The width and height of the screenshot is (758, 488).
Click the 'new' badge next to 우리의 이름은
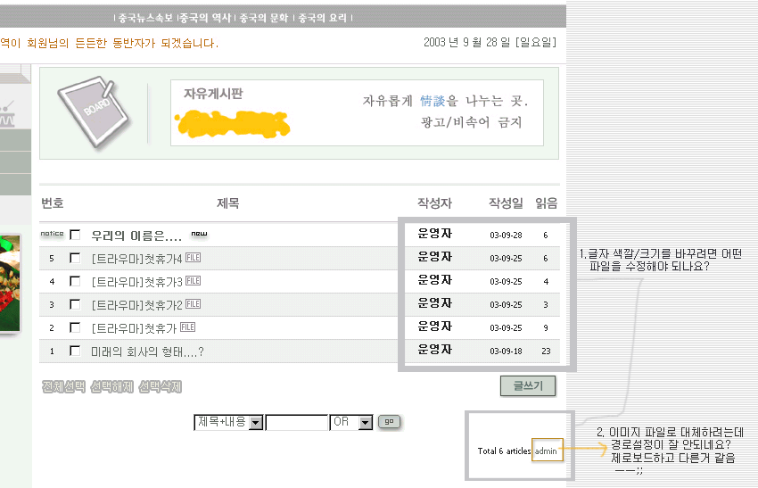pos(199,235)
